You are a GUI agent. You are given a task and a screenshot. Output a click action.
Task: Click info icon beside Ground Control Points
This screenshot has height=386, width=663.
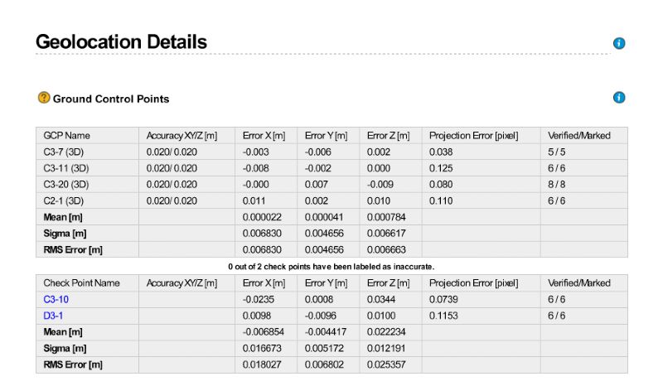pyautogui.click(x=618, y=98)
